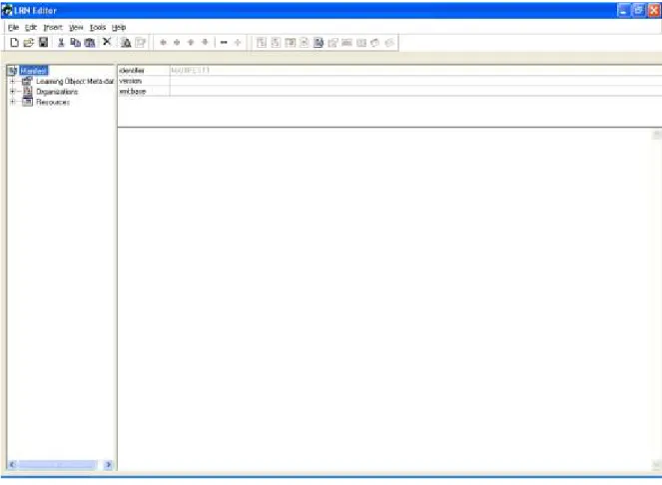Click the left arrow toolbar icon
The width and height of the screenshot is (662, 485).
(164, 42)
